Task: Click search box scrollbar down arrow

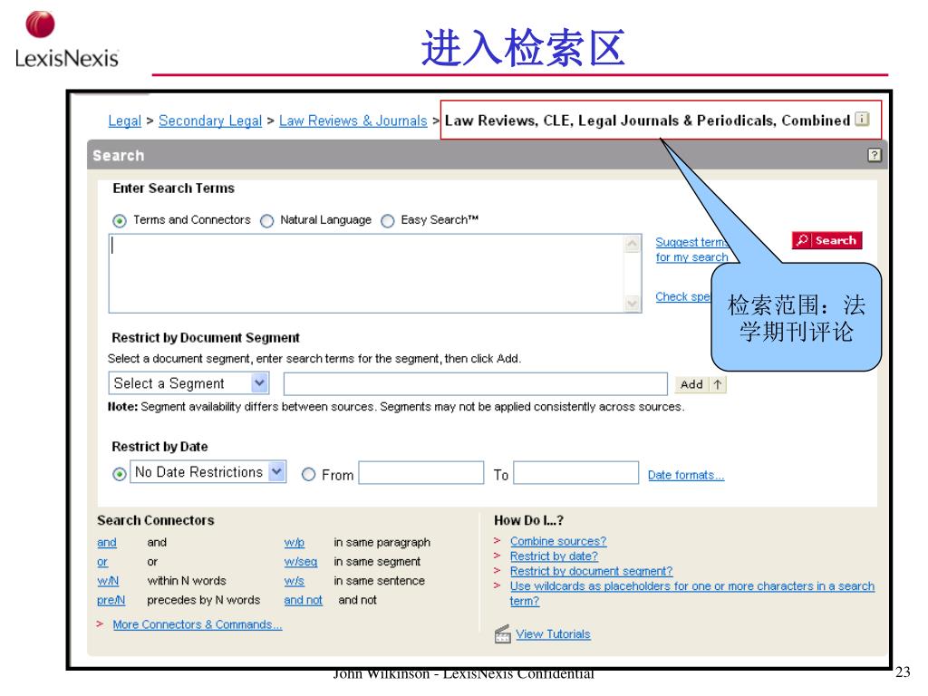Action: (633, 303)
